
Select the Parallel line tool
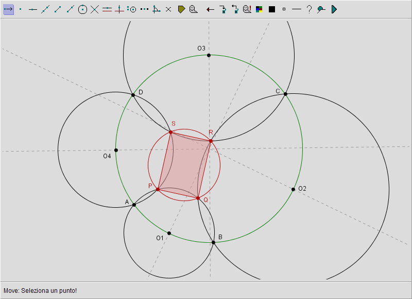point(107,9)
